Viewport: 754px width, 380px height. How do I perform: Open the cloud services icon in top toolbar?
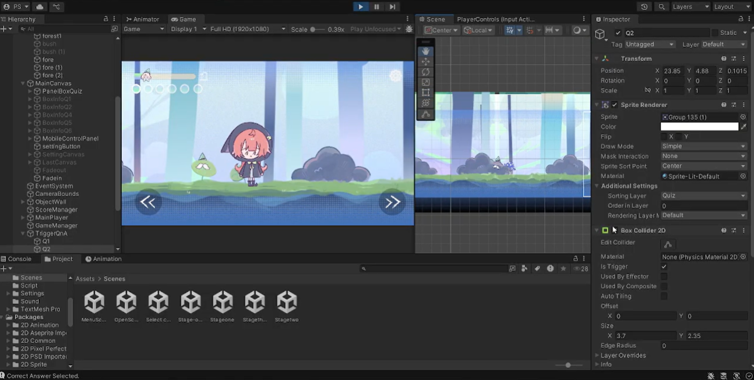click(40, 7)
